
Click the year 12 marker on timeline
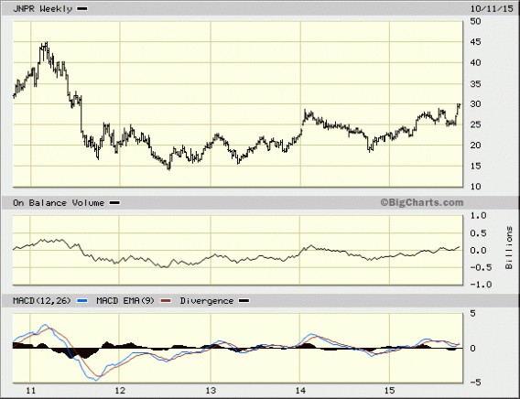[120, 391]
